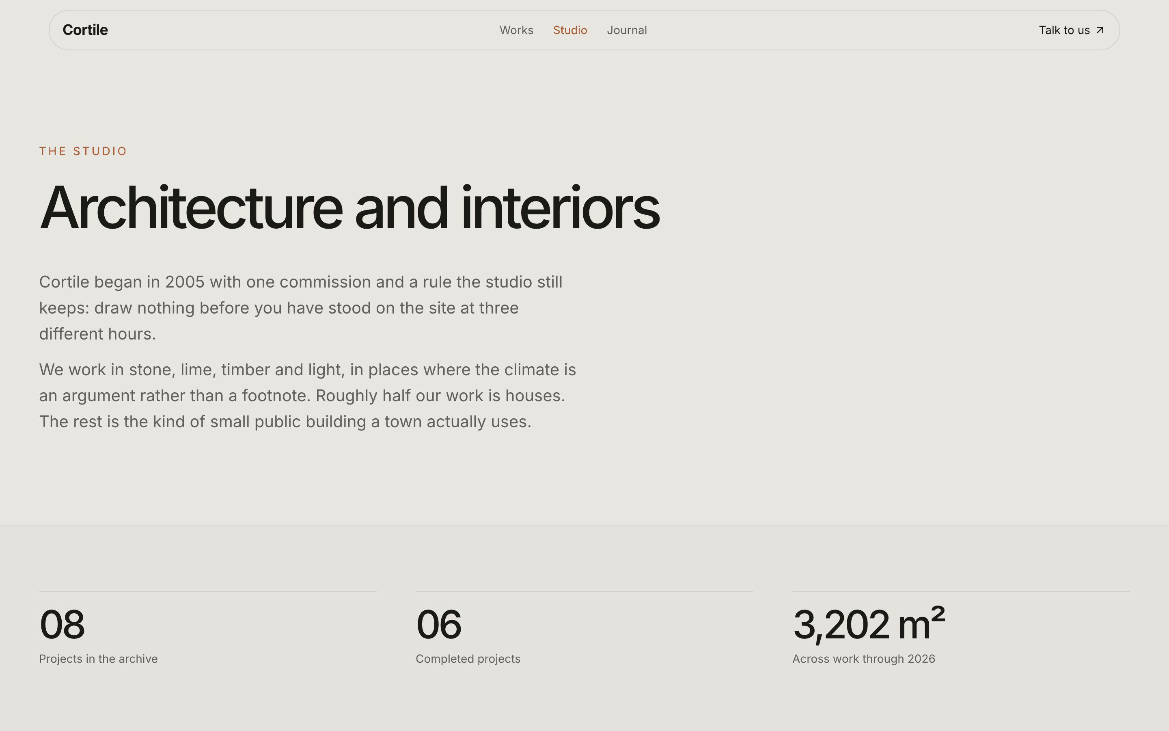Click the THE STUDIO eyebrow label
1169x731 pixels.
pos(83,151)
